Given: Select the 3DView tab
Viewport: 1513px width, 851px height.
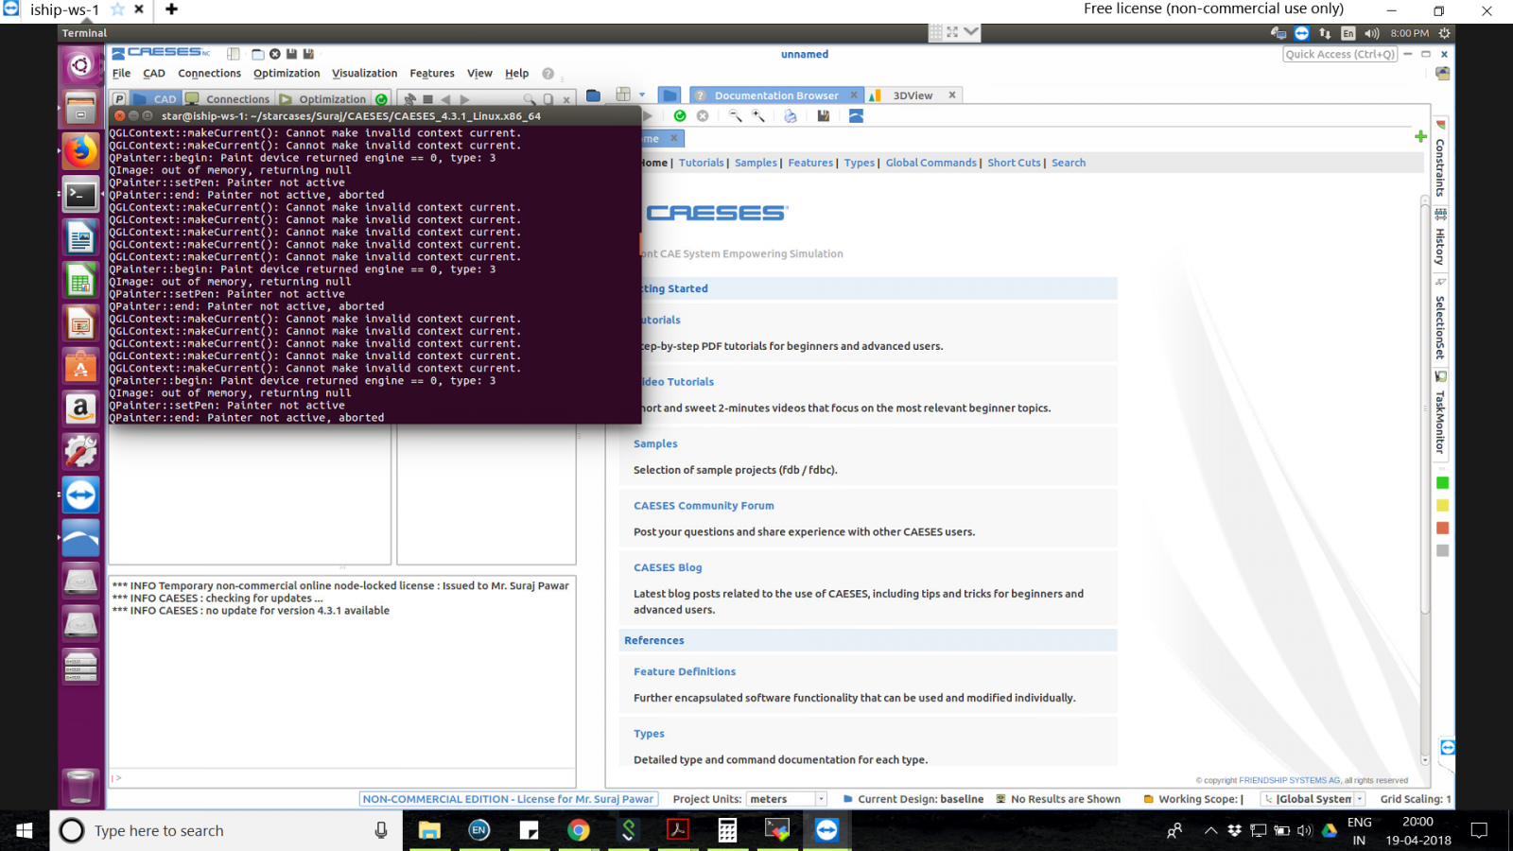Looking at the screenshot, I should (912, 96).
